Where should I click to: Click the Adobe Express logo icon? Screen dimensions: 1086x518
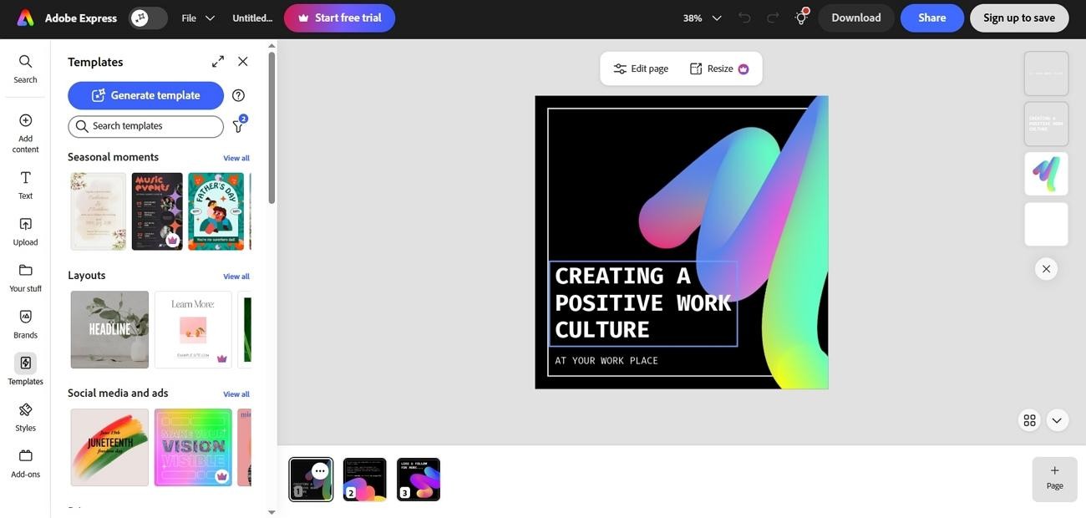[25, 18]
